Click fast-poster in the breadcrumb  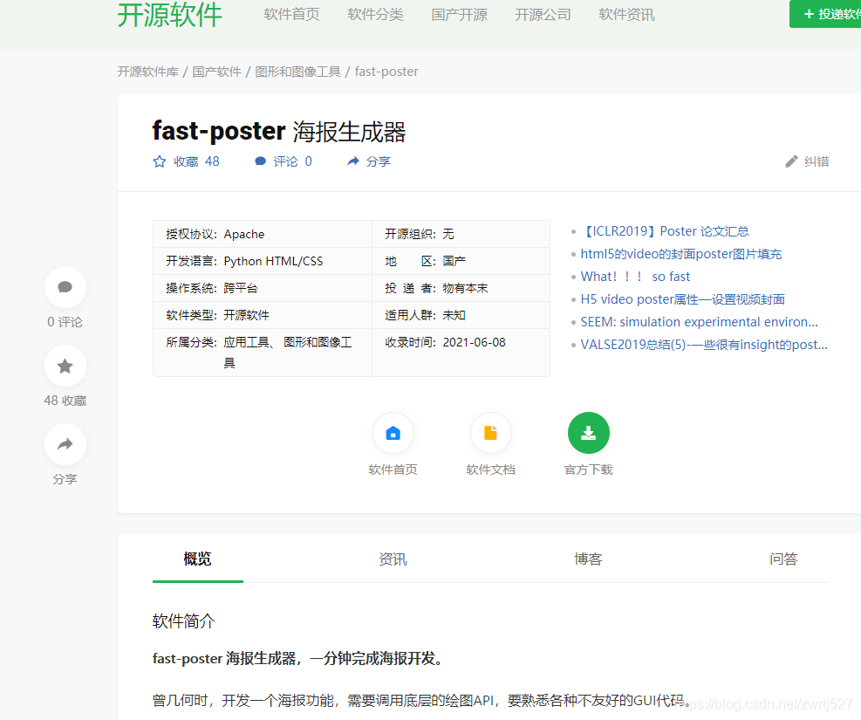386,72
